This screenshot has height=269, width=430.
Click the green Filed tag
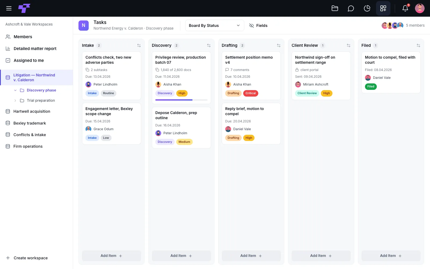(x=371, y=87)
